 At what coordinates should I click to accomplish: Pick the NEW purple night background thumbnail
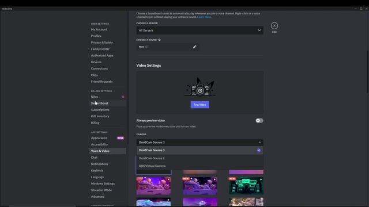pyautogui.click(x=200, y=186)
